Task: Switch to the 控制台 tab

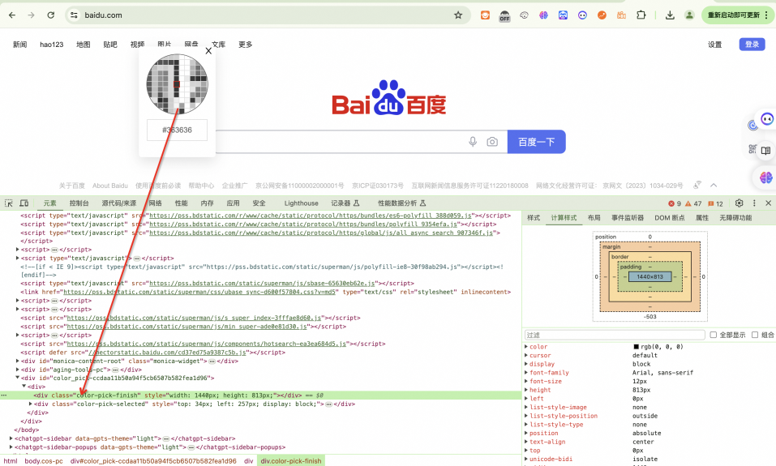Action: tap(79, 203)
